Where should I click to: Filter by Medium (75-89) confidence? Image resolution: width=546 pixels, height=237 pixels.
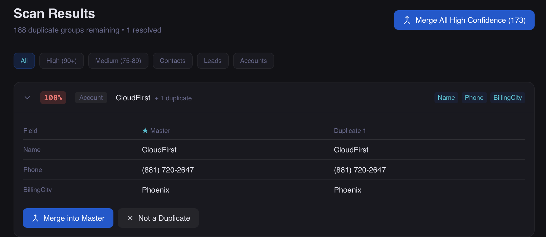tap(118, 61)
